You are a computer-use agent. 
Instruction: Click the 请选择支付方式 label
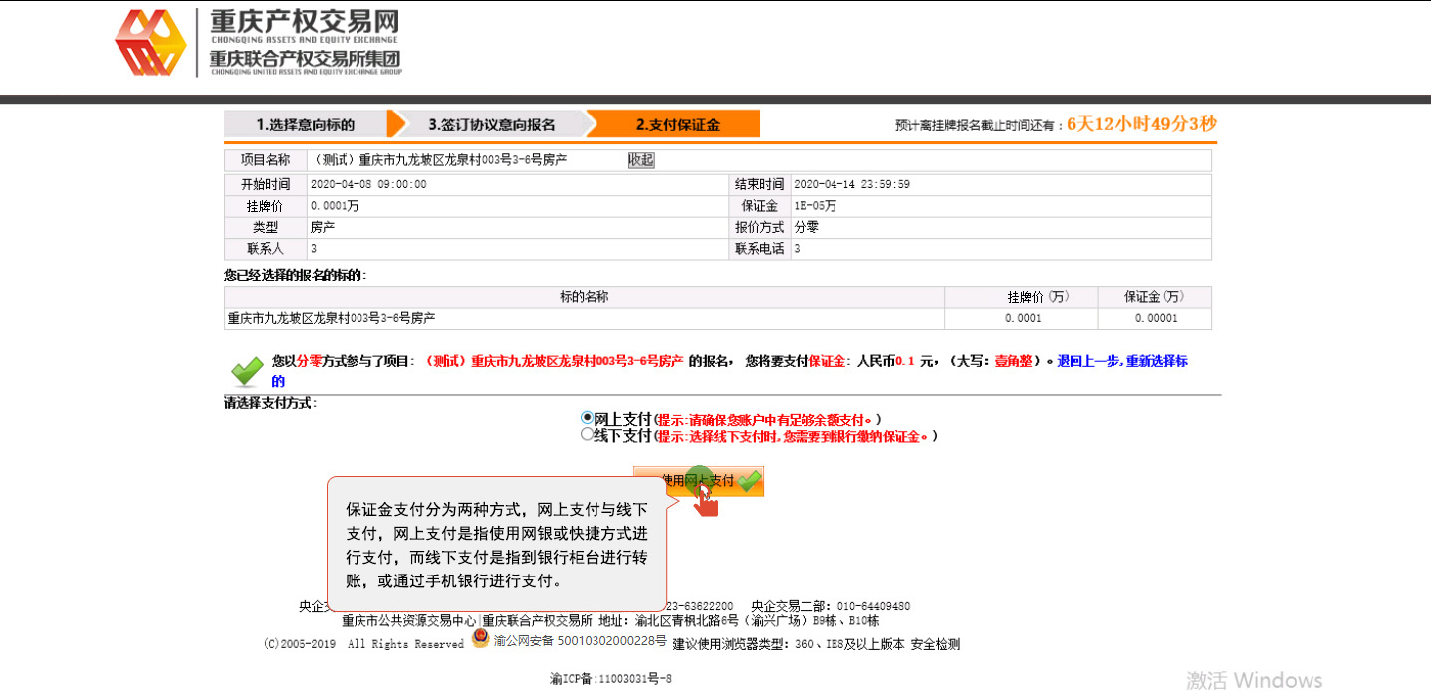click(270, 404)
